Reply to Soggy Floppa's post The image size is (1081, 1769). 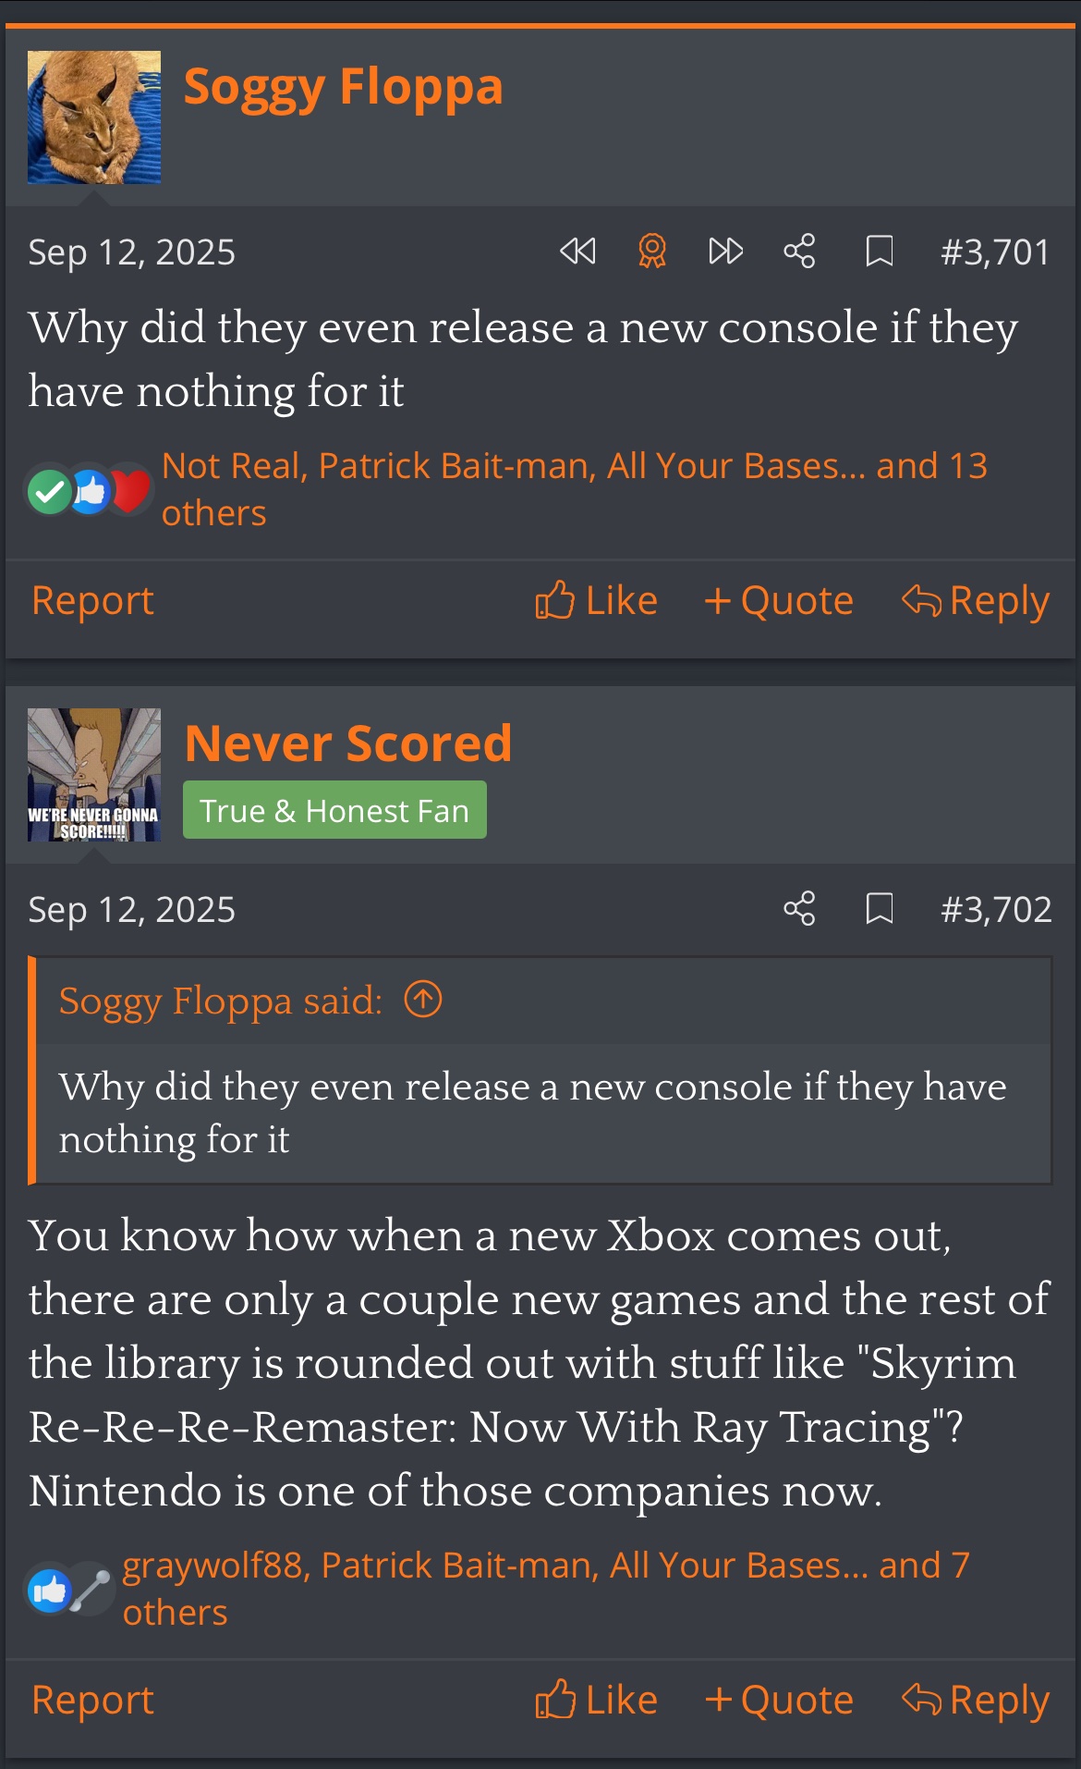click(976, 602)
